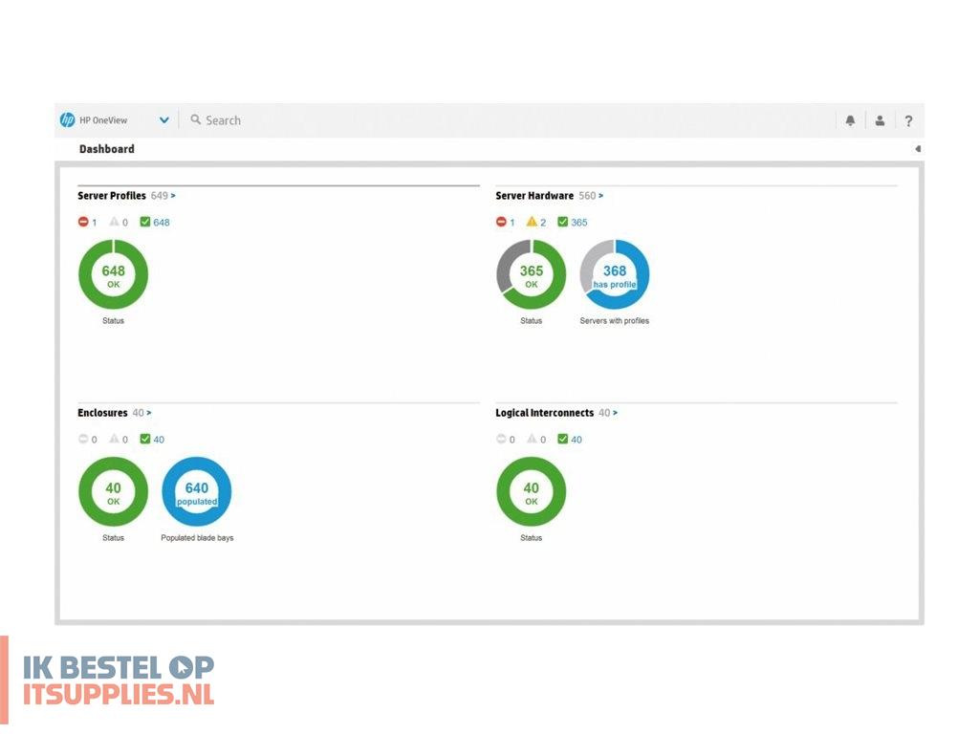Viewport: 979px width, 734px height.
Task: Open the HP OneView main menu dropdown
Action: 163,119
